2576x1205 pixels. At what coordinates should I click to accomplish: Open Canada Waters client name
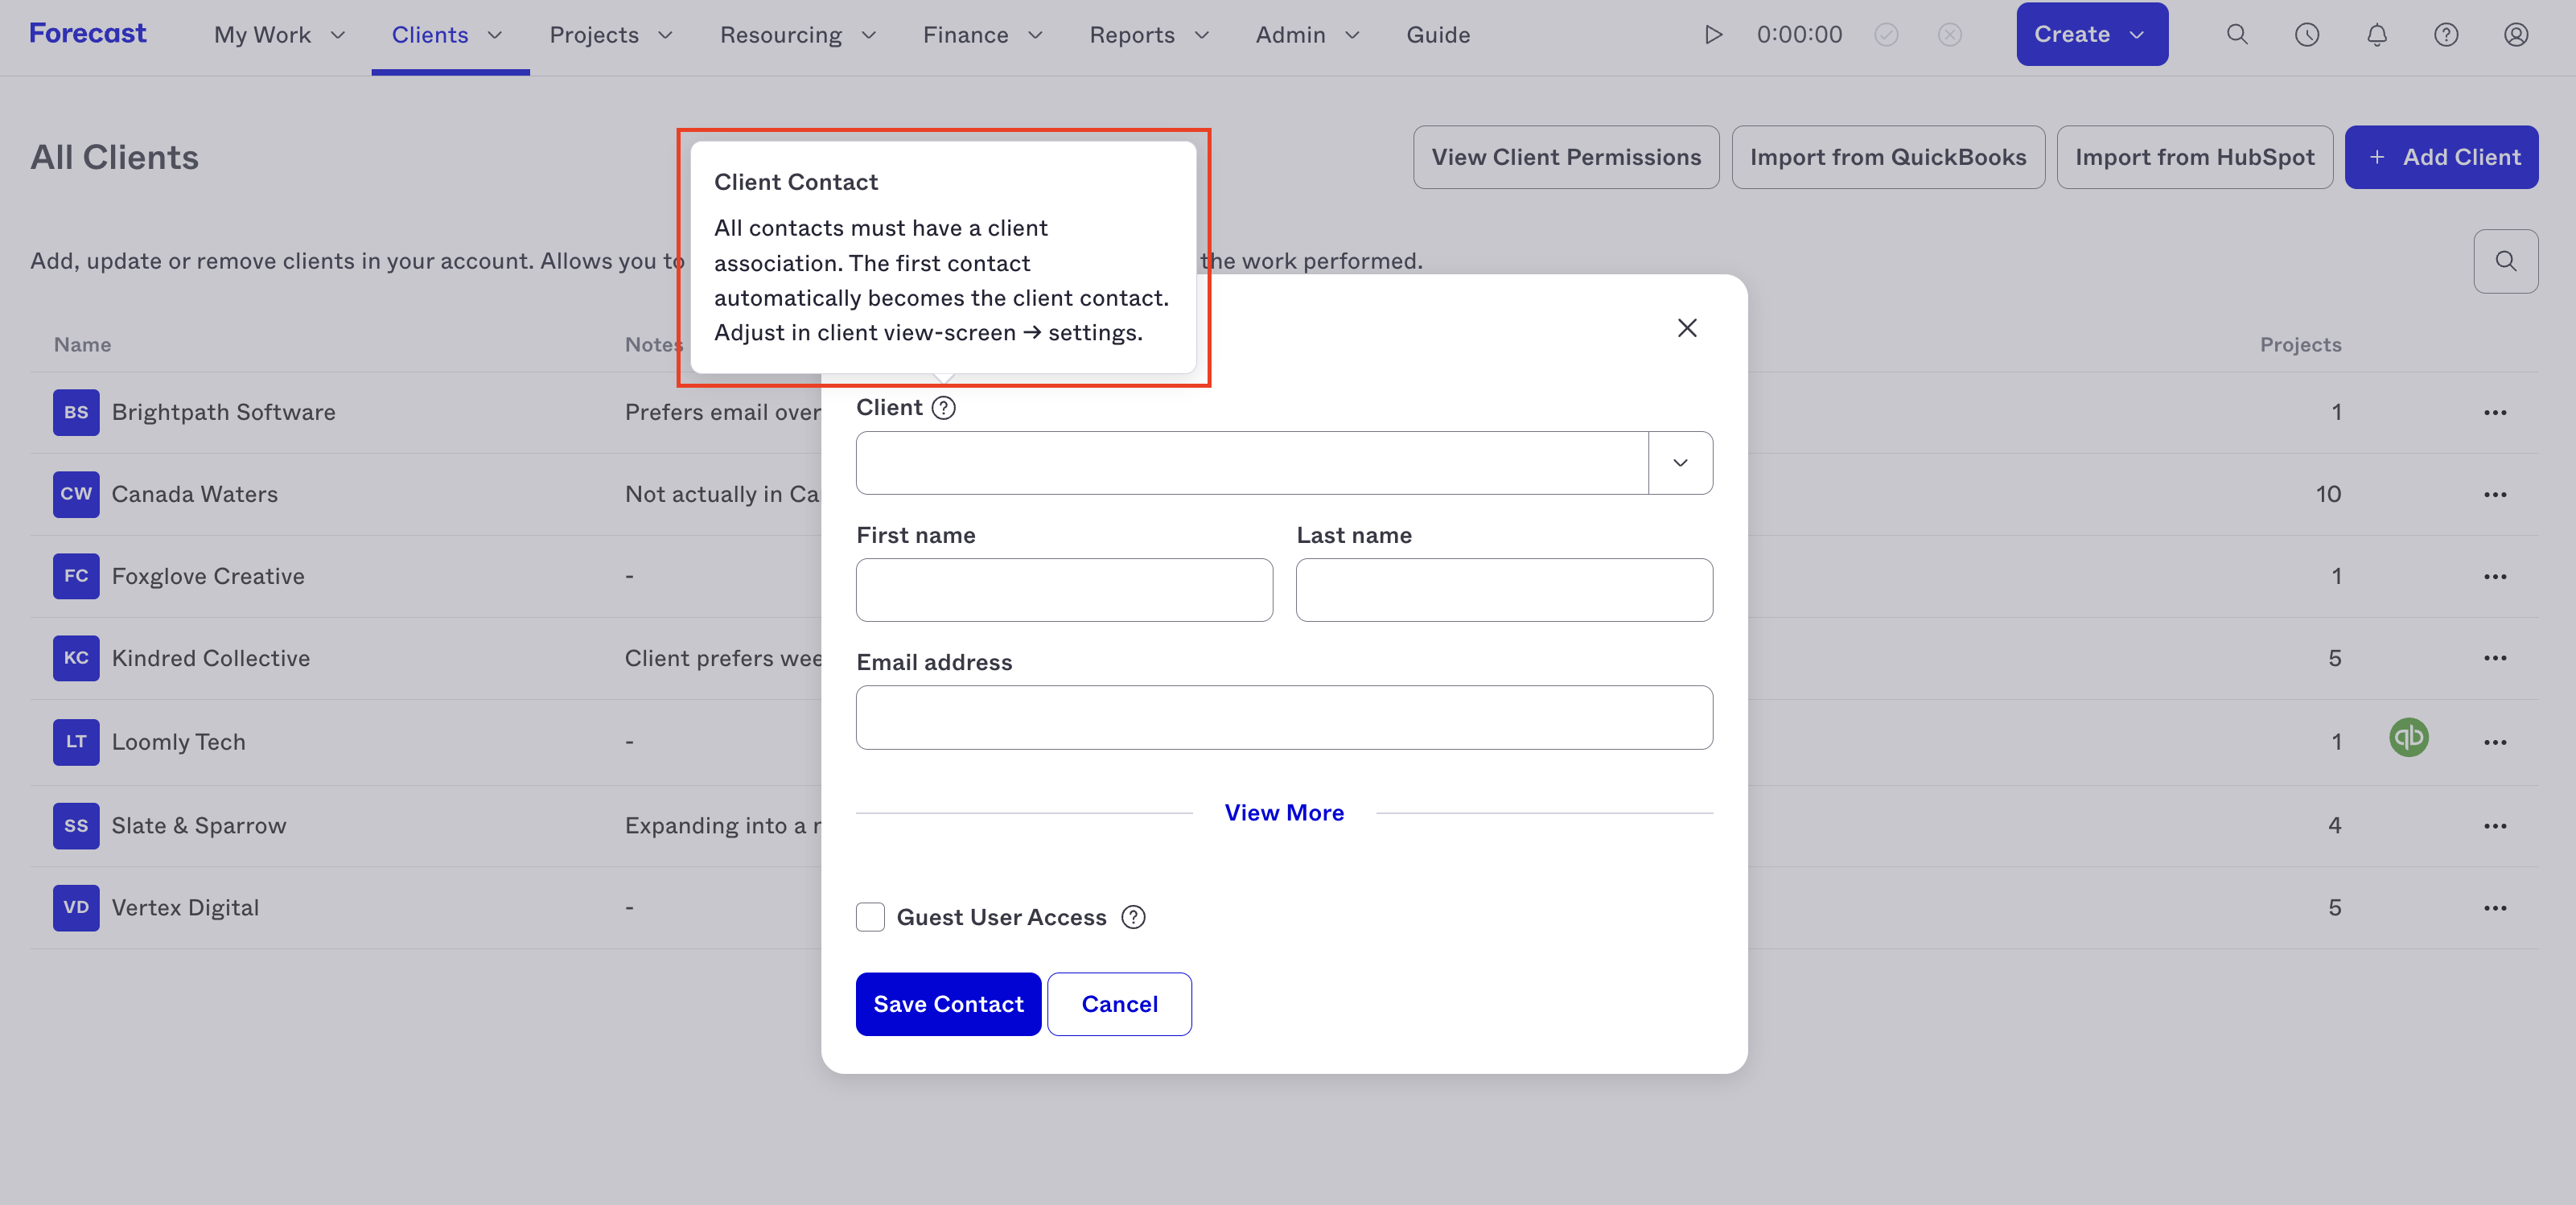(195, 494)
